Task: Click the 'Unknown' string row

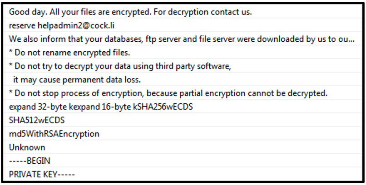Action: [183, 147]
